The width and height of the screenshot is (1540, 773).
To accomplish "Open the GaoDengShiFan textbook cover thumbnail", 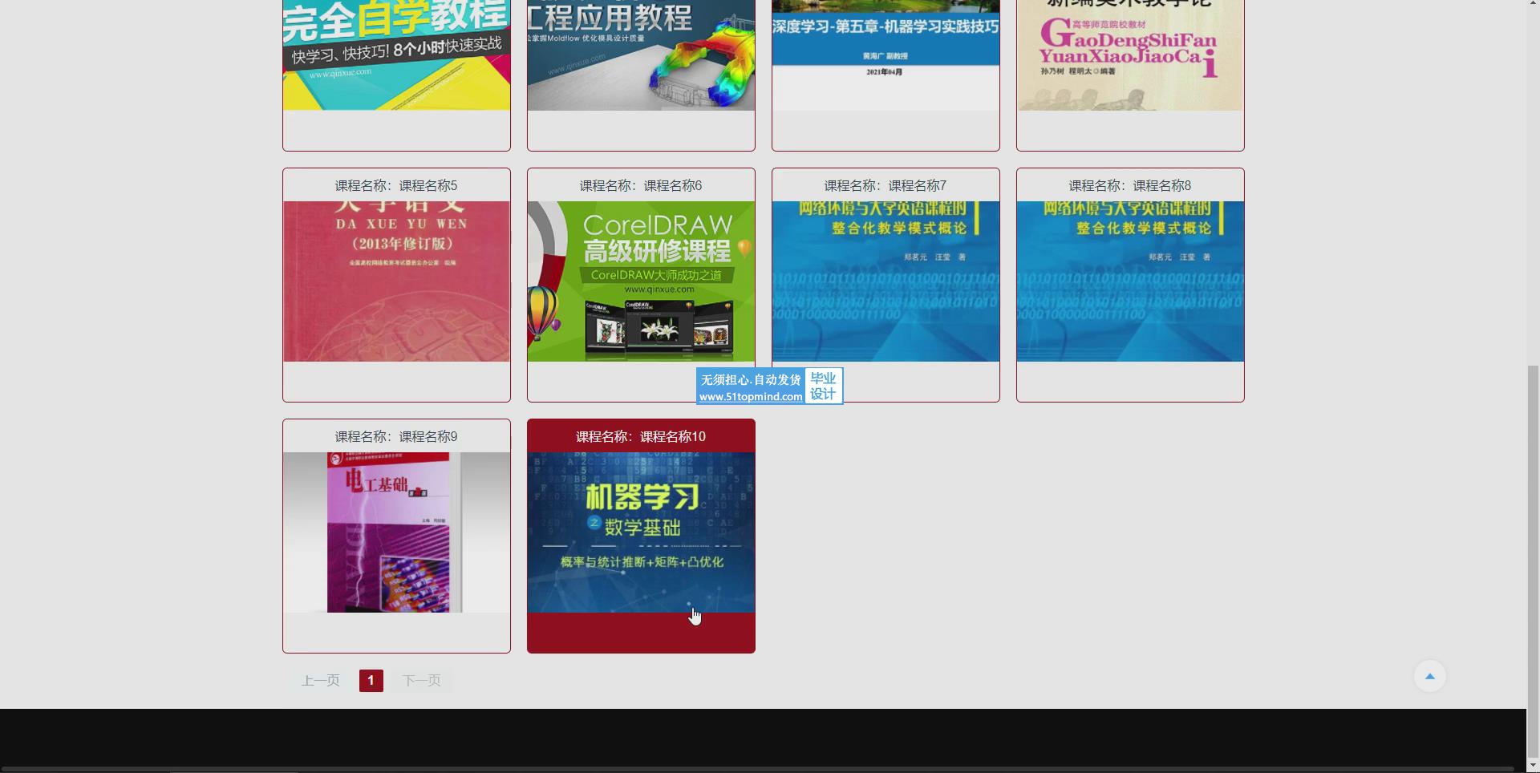I will pos(1130,55).
